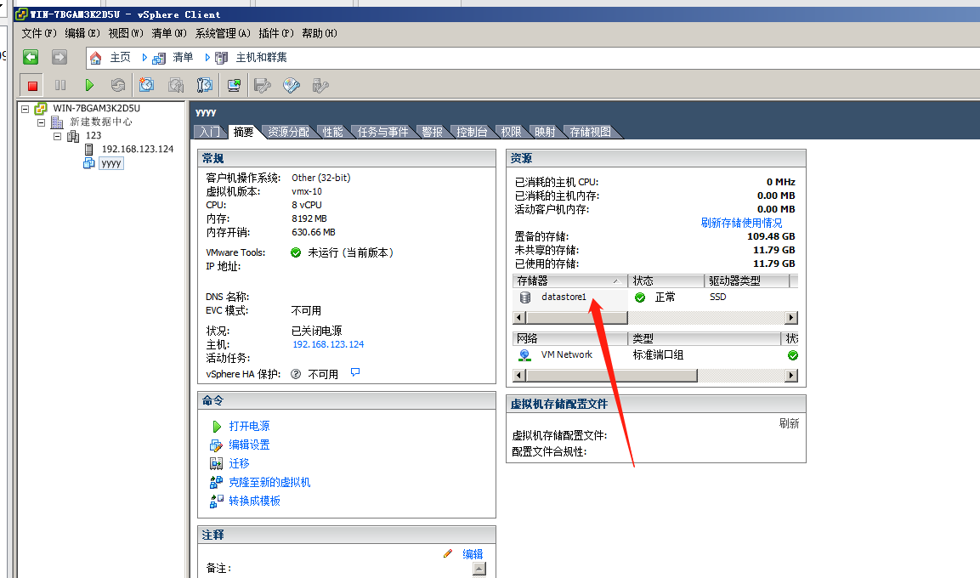980x578 pixels.
Task: Click the 主机和群集 icon in breadcrumb
Action: [x=221, y=58]
